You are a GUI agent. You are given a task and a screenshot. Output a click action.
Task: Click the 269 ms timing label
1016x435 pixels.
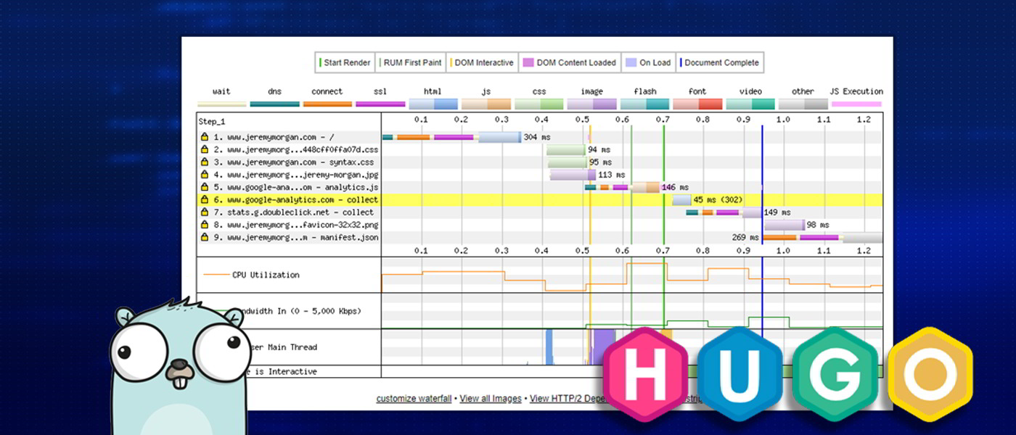[745, 237]
